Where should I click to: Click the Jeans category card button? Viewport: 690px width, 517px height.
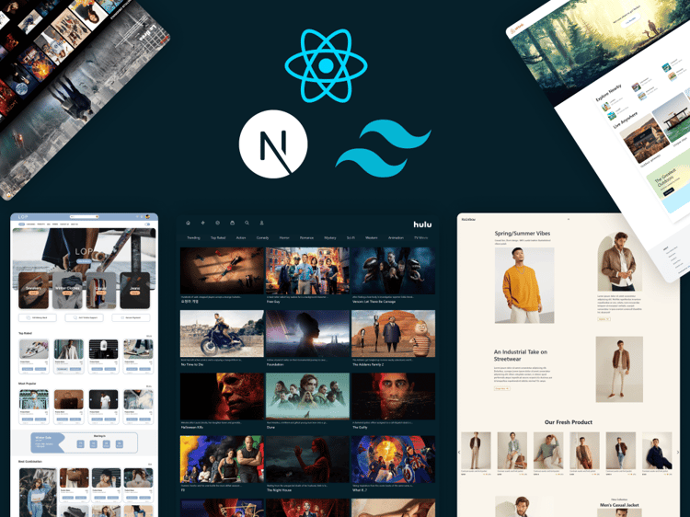[134, 293]
